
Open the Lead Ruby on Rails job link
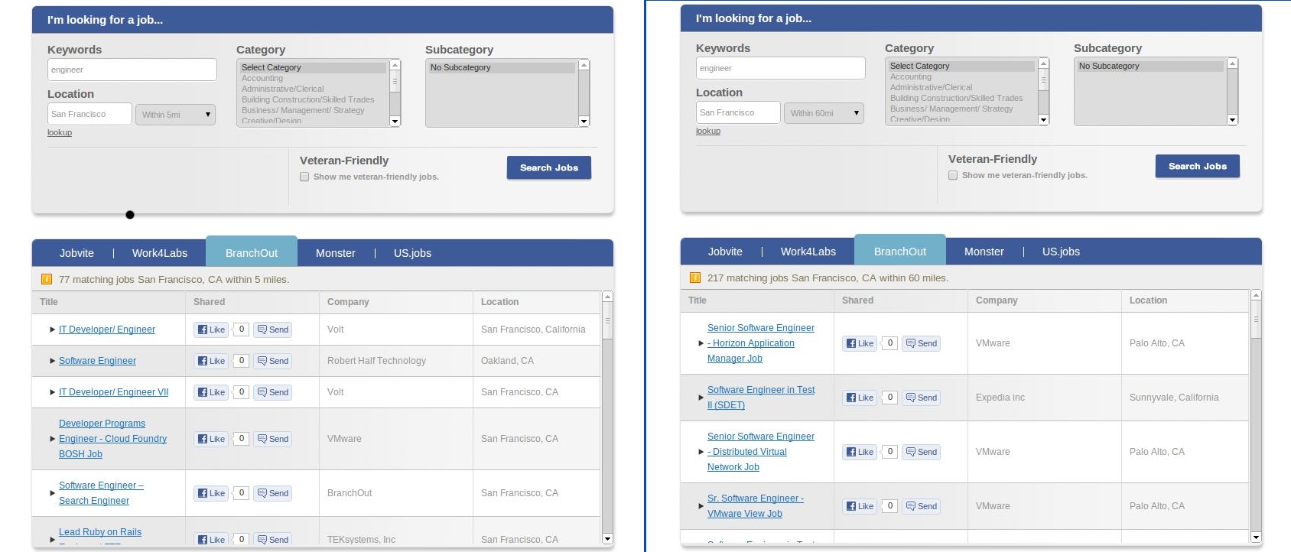(100, 532)
